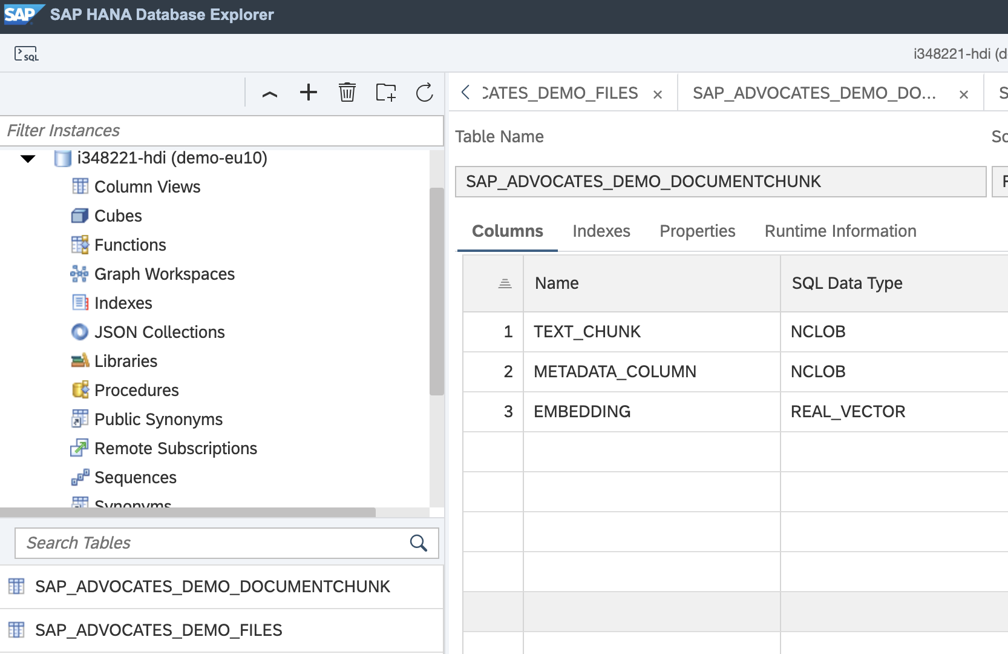
Task: Focus the Filter Instances field
Action: point(221,131)
